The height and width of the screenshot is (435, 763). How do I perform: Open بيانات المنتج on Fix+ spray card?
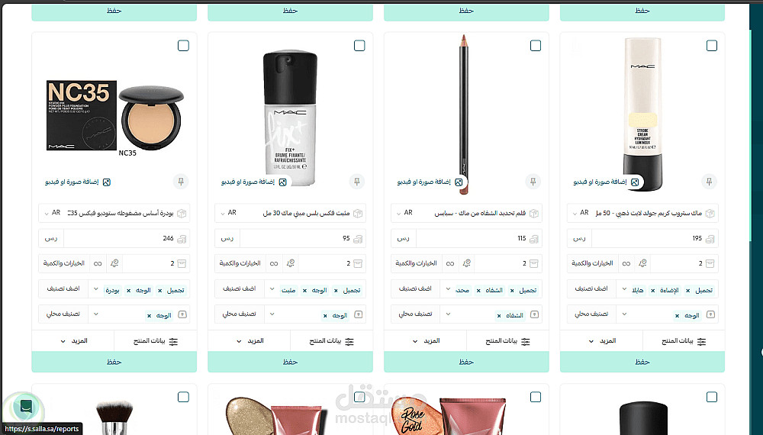coord(331,340)
